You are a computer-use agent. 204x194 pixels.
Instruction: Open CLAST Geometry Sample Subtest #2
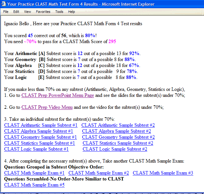click(118, 137)
